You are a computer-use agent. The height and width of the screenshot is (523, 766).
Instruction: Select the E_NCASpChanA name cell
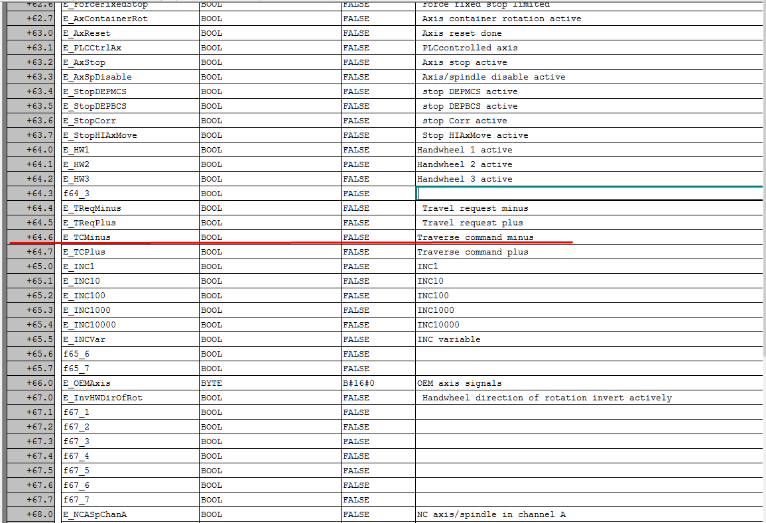(131, 514)
